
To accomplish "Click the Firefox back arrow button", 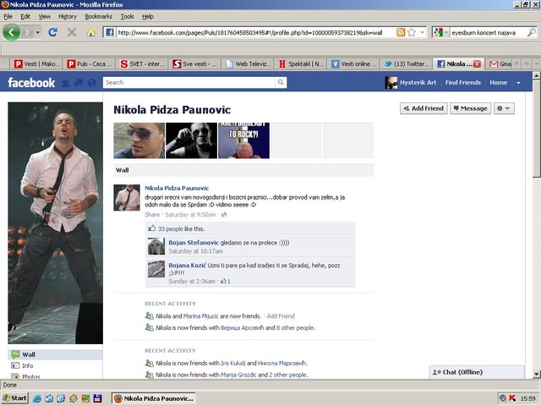I will tap(11, 32).
